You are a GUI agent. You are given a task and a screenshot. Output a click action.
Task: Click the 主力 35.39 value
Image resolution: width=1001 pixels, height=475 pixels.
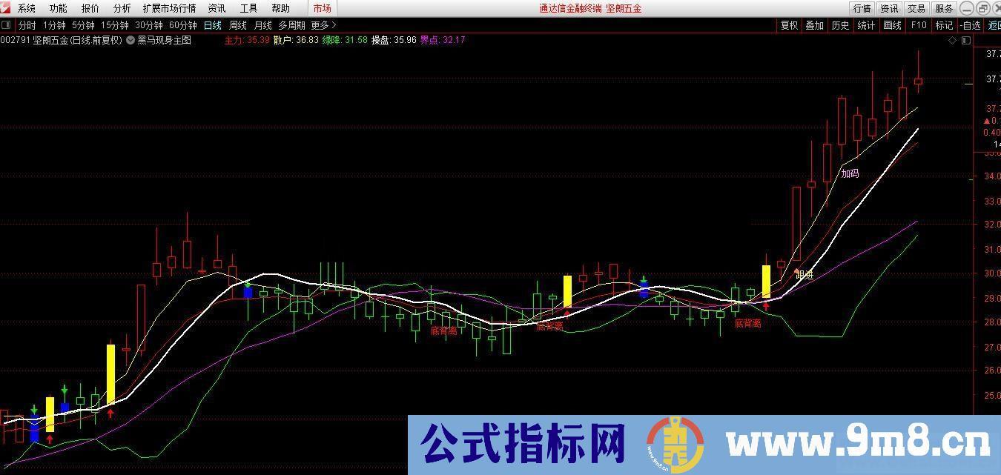click(247, 40)
